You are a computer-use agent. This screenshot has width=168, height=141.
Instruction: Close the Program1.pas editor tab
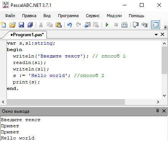coord(162,34)
